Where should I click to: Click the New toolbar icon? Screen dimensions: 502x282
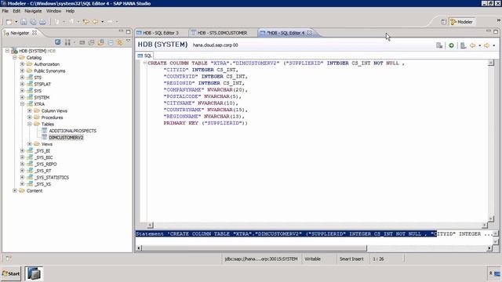[x=9, y=22]
